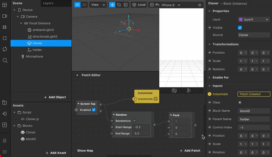Expand the Enable For section
Image resolution: width=272 pixels, height=157 pixels.
[x=209, y=77]
